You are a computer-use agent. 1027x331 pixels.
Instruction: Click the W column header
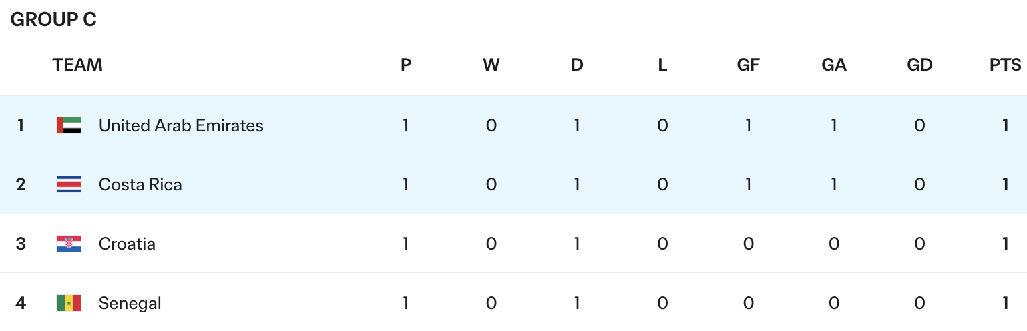coord(491,65)
